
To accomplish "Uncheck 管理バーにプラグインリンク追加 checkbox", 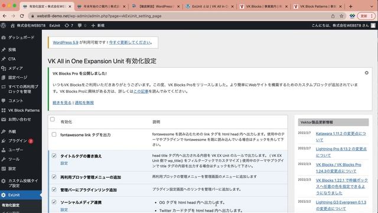I will coord(54,189).
